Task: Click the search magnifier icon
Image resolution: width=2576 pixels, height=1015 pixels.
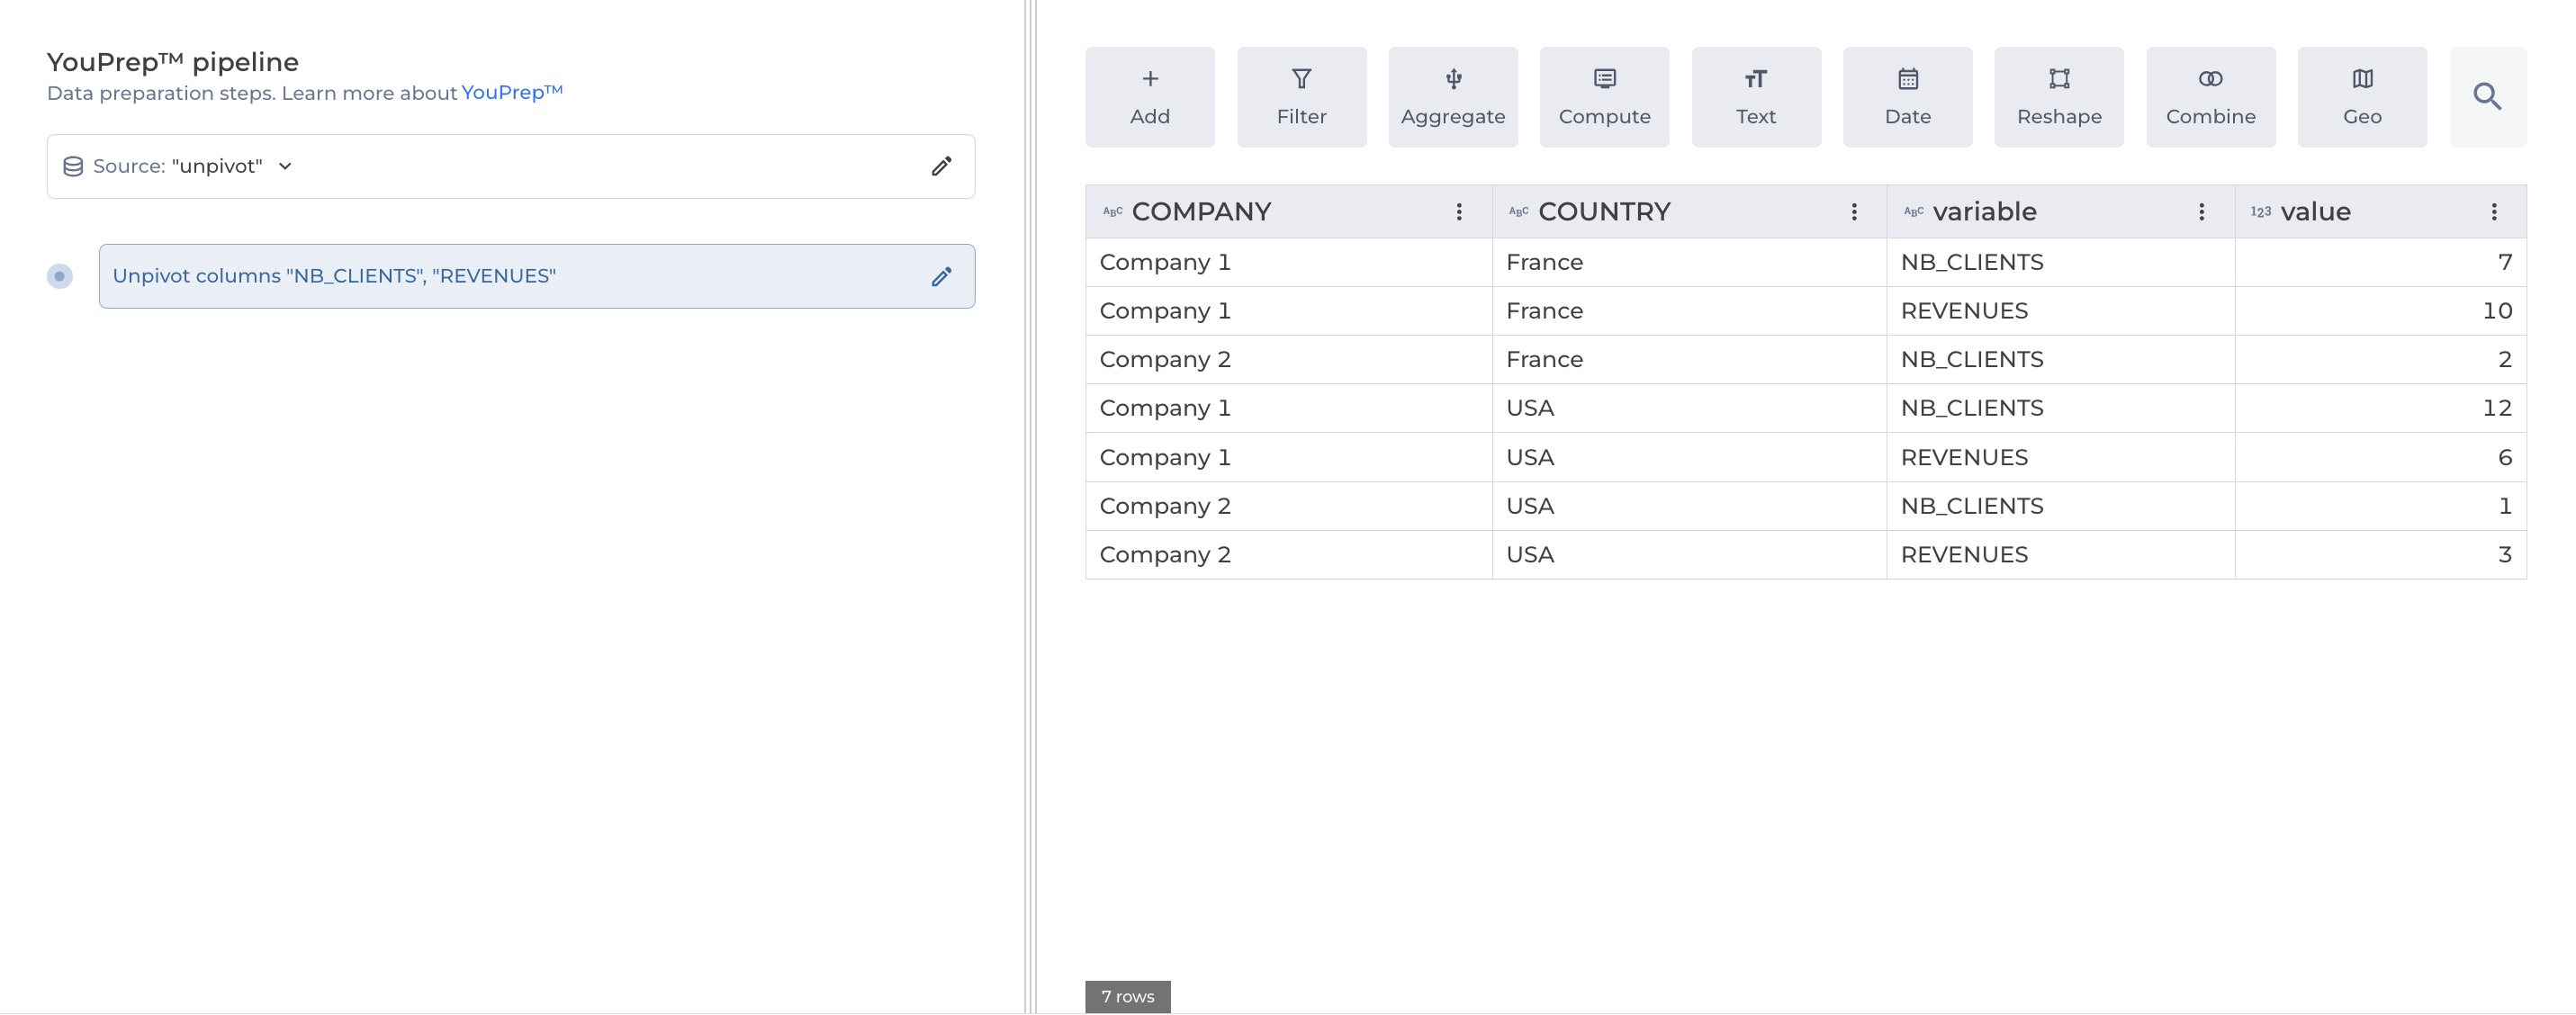Action: 2486,96
